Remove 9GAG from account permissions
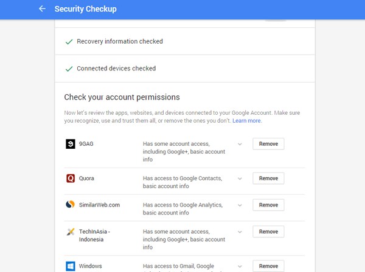Screen dimensions: 365x272 pyautogui.click(x=268, y=144)
